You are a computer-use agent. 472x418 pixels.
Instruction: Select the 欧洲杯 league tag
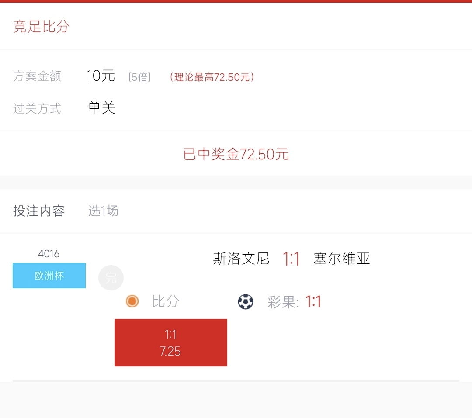coord(49,276)
